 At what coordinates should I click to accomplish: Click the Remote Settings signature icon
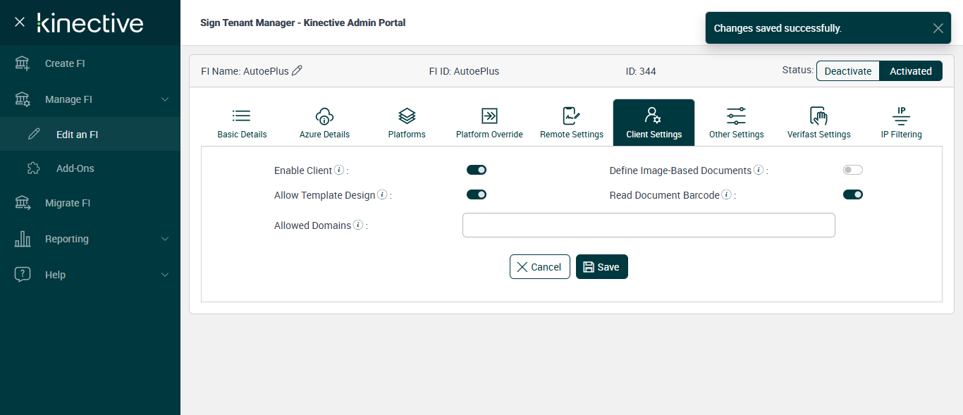571,116
